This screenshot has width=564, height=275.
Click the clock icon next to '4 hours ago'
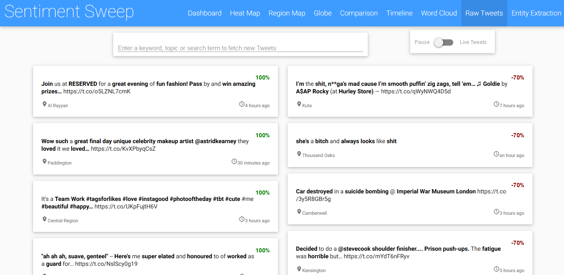click(242, 104)
